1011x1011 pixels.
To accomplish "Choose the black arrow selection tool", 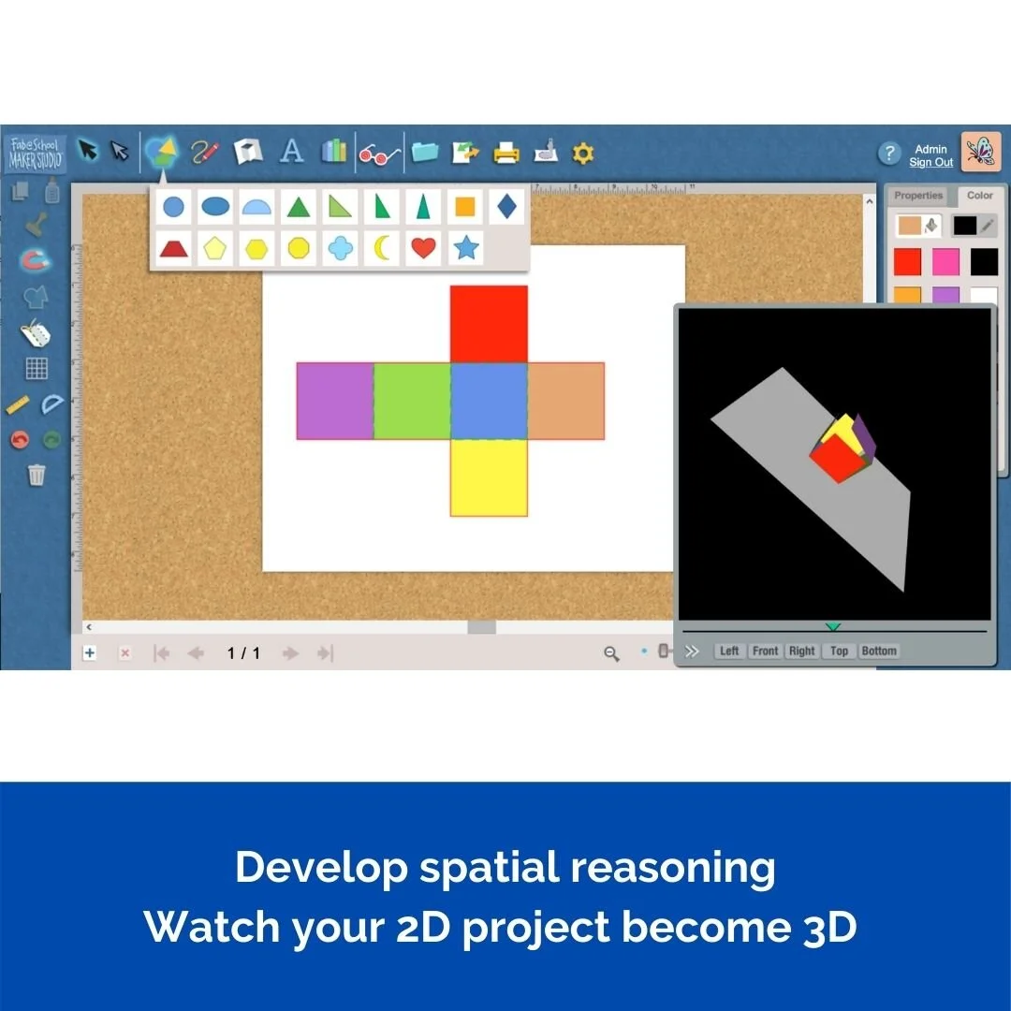I will [x=88, y=150].
